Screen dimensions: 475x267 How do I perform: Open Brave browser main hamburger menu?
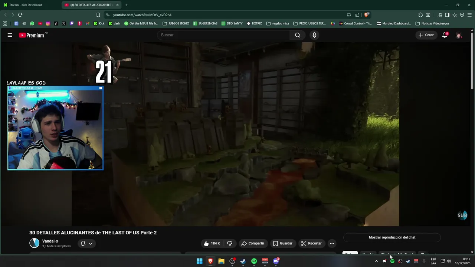469,15
